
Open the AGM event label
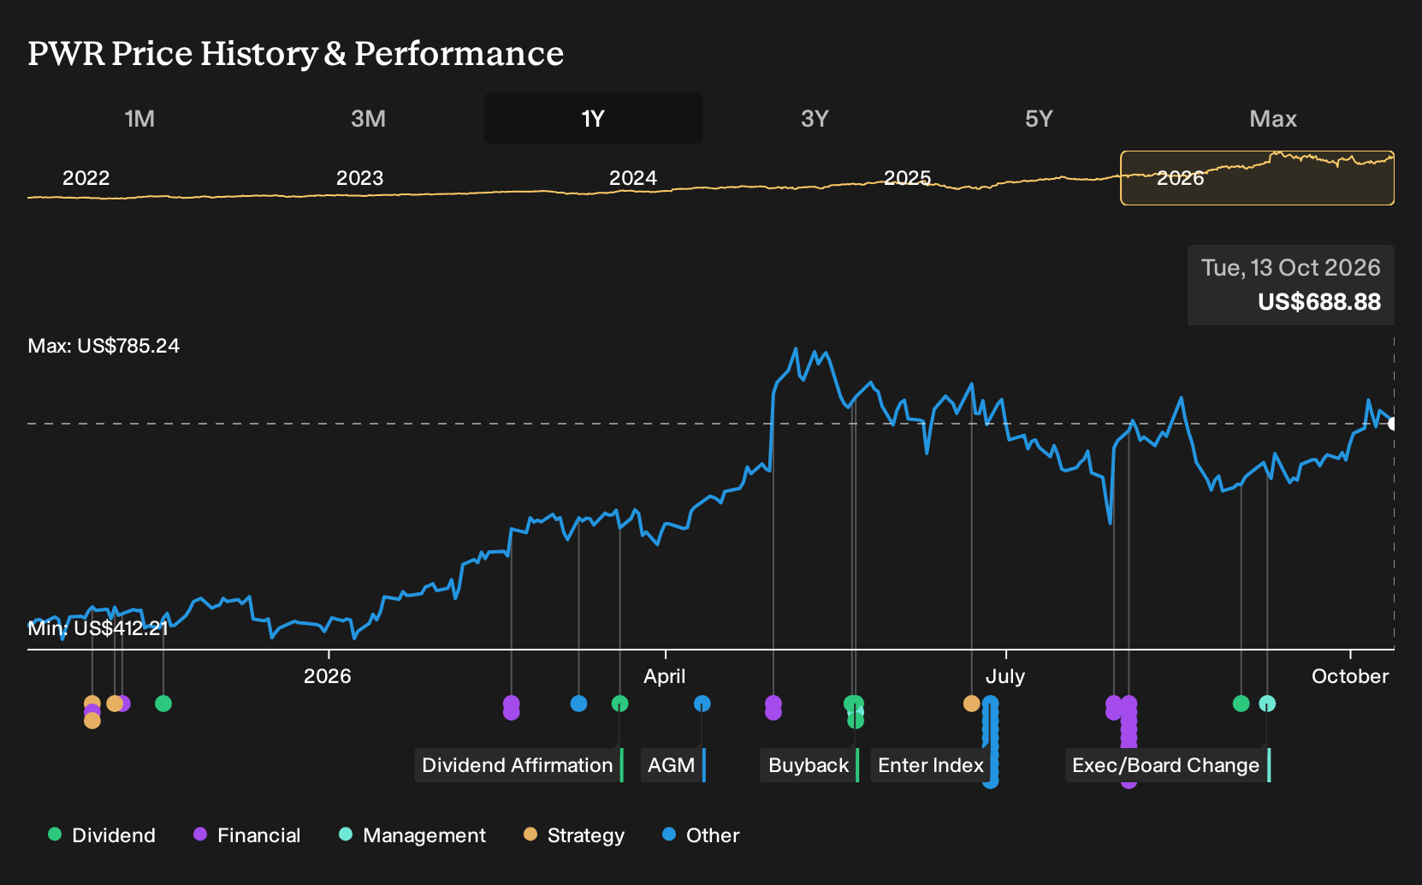click(x=672, y=765)
